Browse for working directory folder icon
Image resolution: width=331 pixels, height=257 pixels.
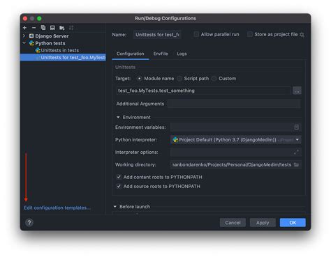click(296, 164)
